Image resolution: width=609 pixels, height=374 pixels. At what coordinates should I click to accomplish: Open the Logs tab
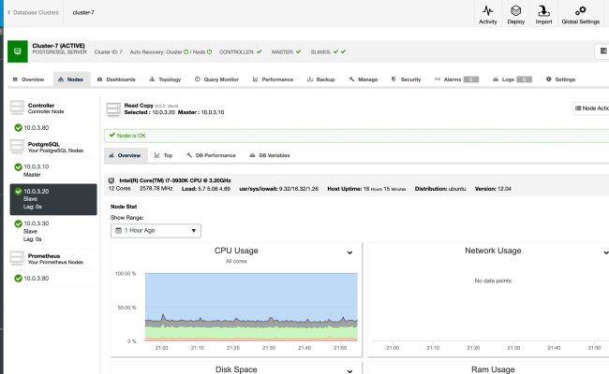(x=512, y=79)
